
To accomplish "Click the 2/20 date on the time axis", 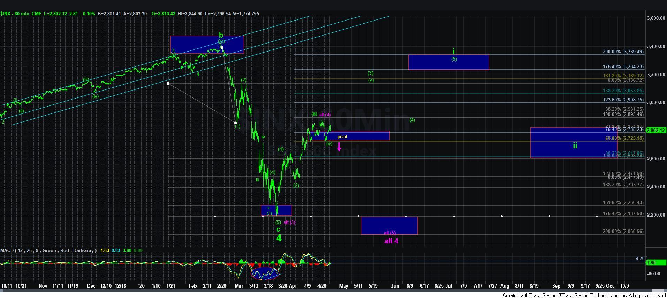I will [222, 286].
